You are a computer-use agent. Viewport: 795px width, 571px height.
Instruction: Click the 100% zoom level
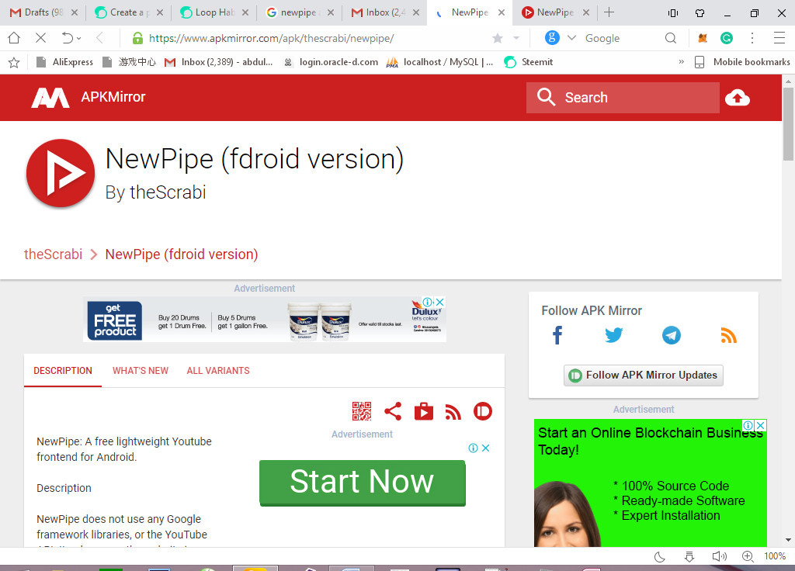point(775,556)
